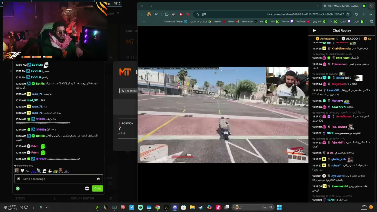Collapse the Chat Replay panel
Screen dimensions: 377x212
click(314, 30)
